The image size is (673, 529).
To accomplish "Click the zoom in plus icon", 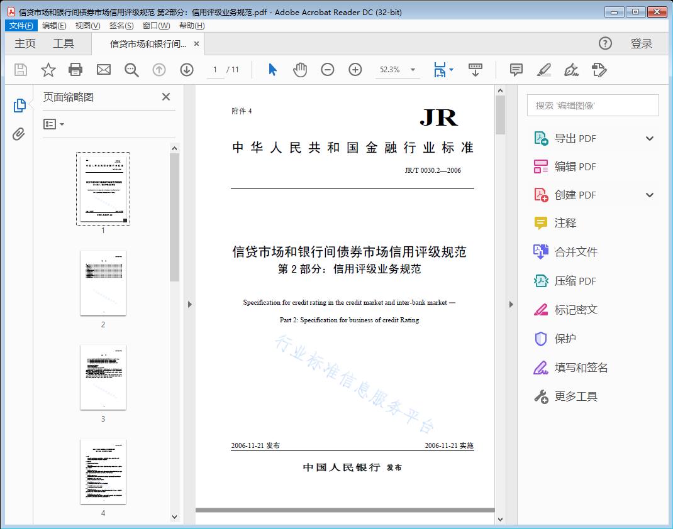I will (355, 70).
